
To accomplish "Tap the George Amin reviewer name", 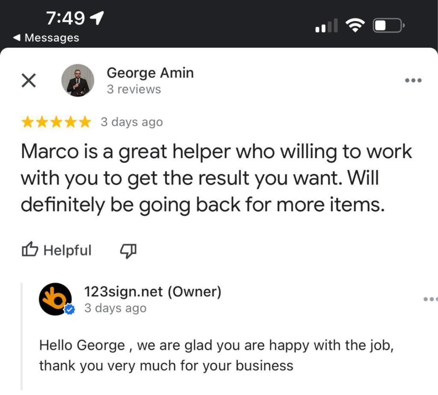I will click(150, 73).
